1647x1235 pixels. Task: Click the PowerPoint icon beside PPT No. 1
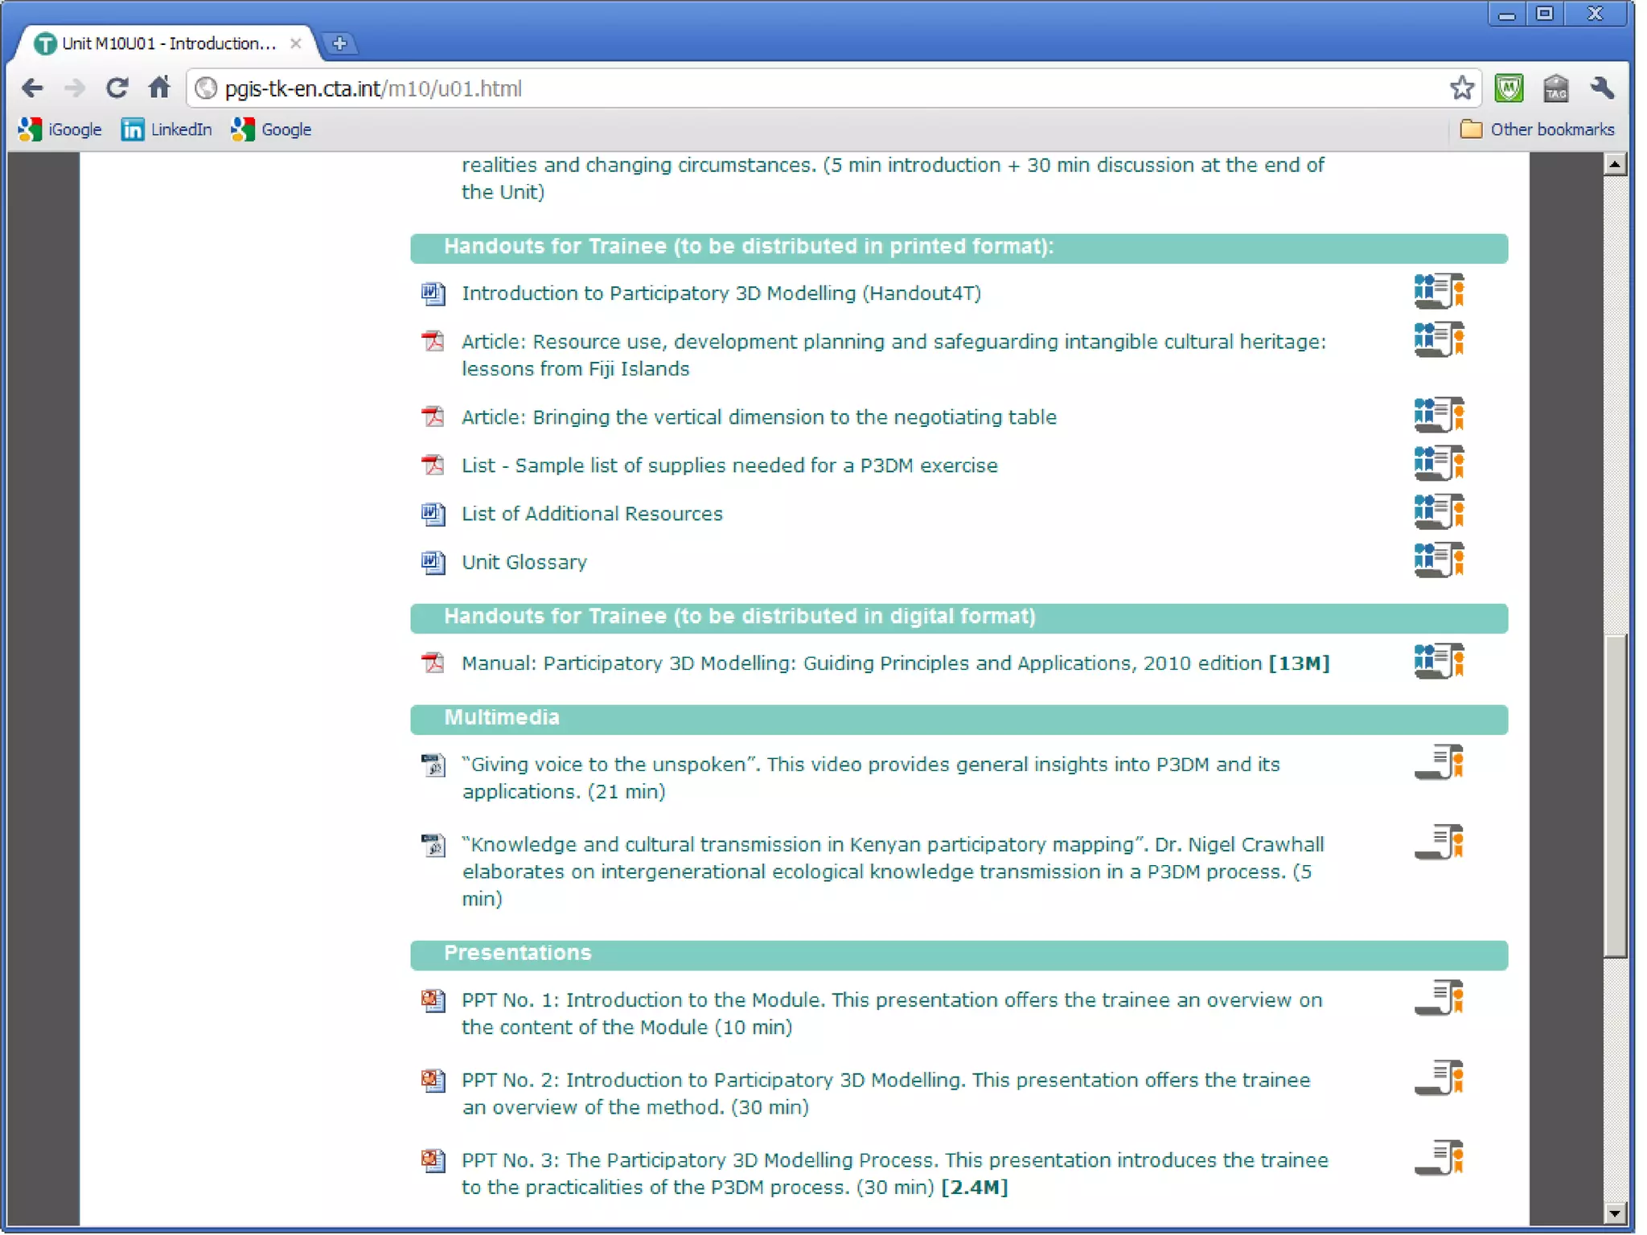pyautogui.click(x=433, y=1000)
